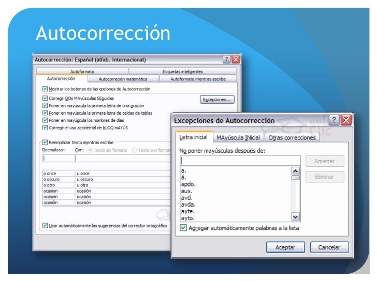Select the 'o once' replacement row
The height and width of the screenshot is (282, 377).
point(107,174)
